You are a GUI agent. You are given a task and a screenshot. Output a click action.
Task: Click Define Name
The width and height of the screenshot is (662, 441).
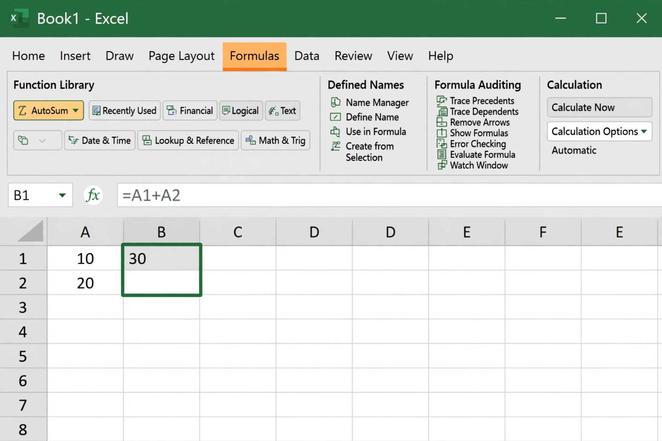(365, 117)
